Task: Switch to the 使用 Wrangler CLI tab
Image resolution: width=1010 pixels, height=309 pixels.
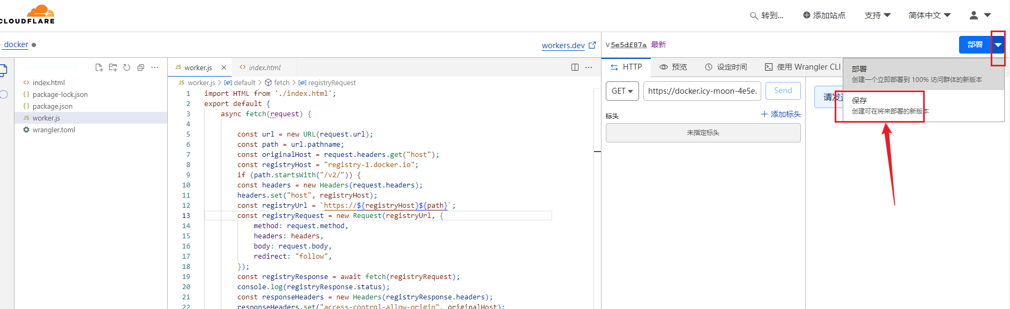Action: [x=803, y=67]
